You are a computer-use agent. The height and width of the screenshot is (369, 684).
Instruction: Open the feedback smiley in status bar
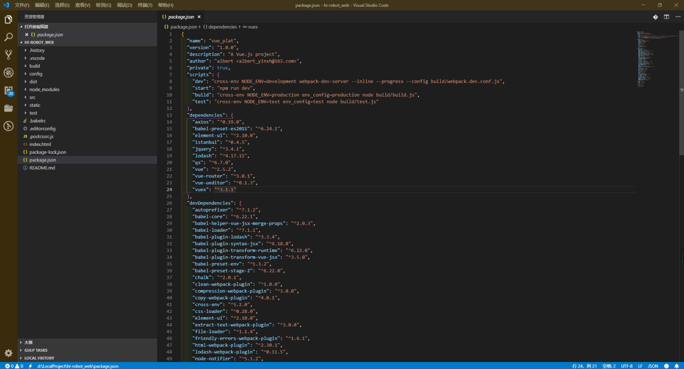[x=667, y=366]
